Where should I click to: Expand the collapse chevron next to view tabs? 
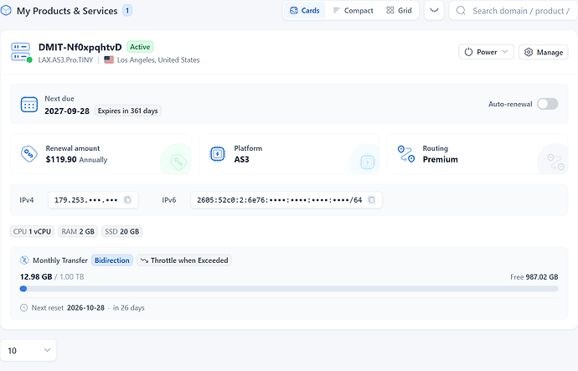coord(434,11)
